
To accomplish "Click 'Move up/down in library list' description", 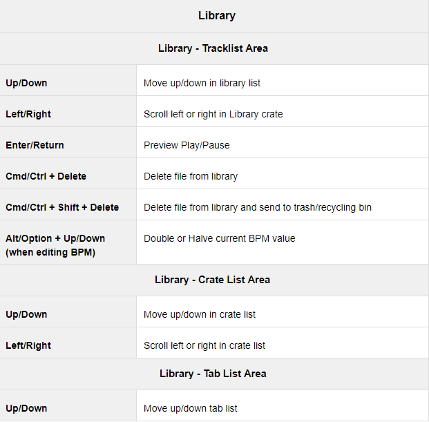I will pyautogui.click(x=202, y=83).
